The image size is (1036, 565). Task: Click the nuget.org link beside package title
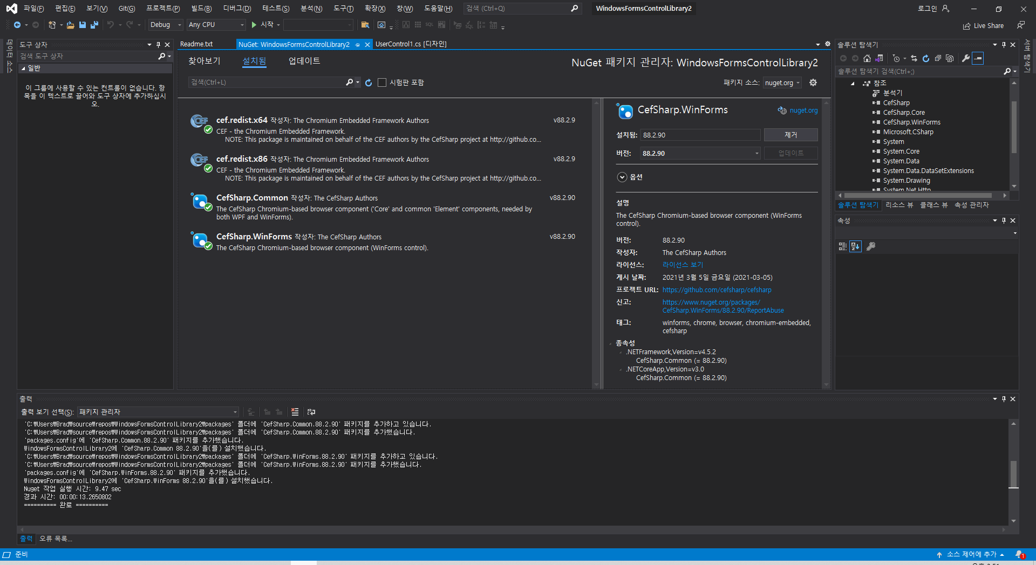coord(803,111)
